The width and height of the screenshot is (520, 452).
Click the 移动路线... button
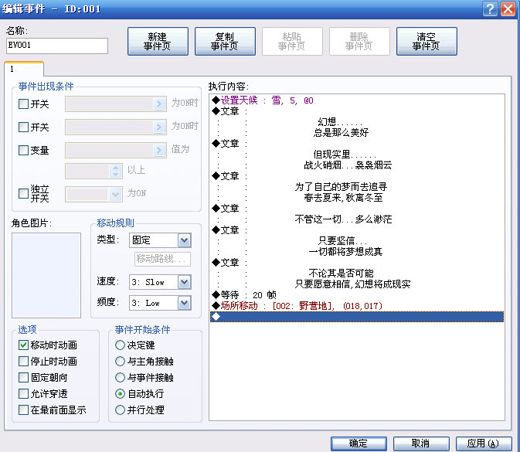coord(162,259)
